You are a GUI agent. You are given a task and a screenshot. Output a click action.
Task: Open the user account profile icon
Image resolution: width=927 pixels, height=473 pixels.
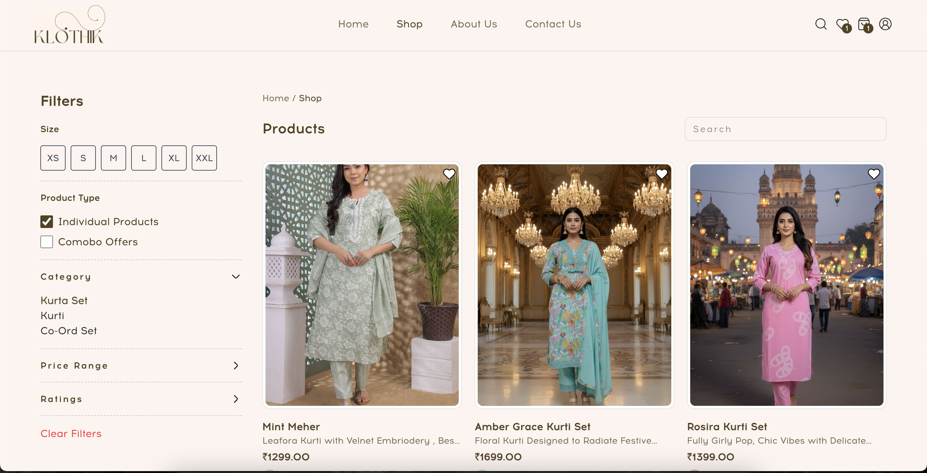click(885, 24)
